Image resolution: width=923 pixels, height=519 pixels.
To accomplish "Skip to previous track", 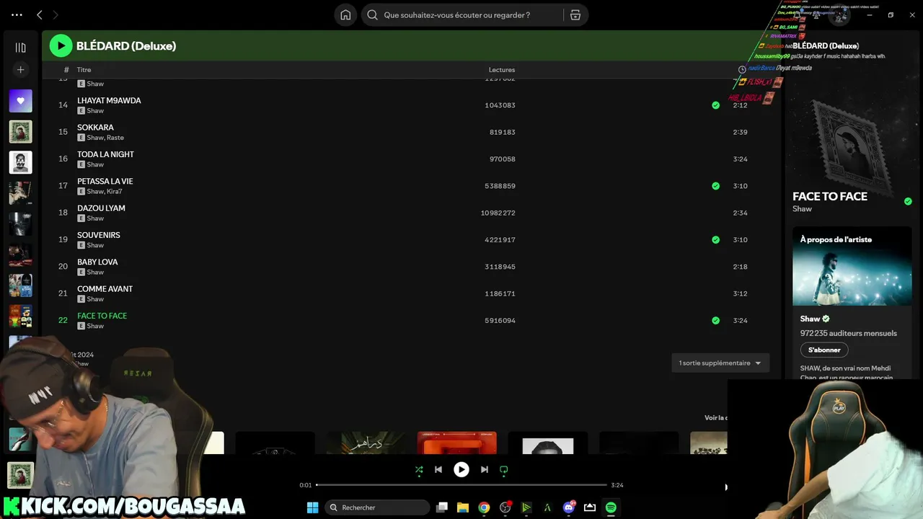I will (438, 469).
